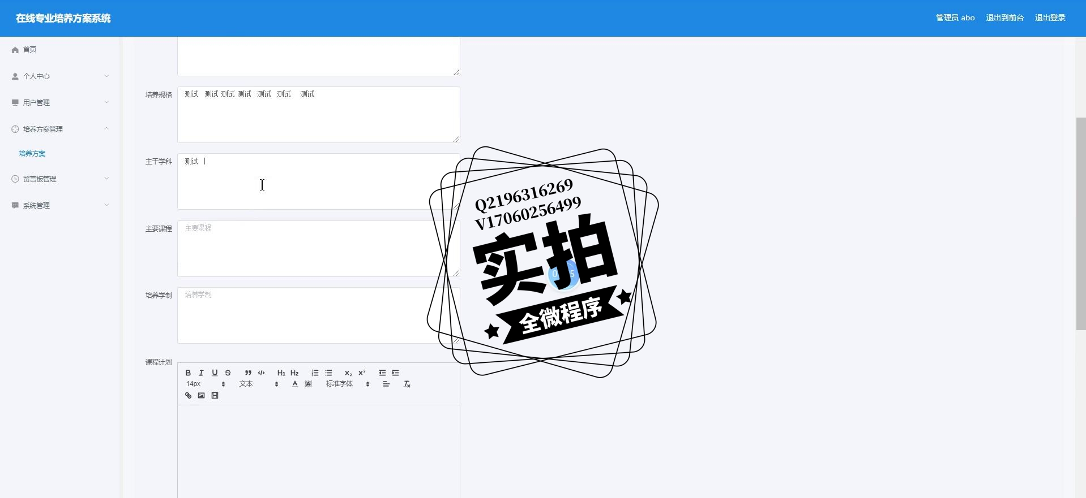Focus the 培养规格 text area
Image resolution: width=1086 pixels, height=498 pixels.
pos(319,115)
